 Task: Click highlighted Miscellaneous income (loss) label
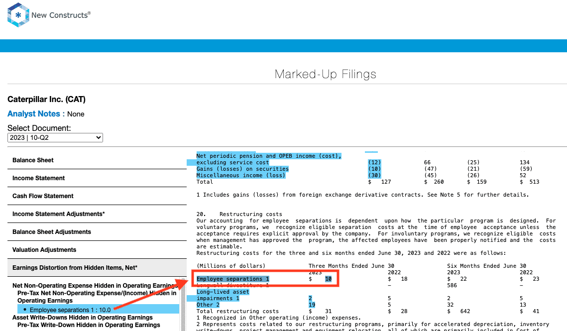tap(241, 175)
